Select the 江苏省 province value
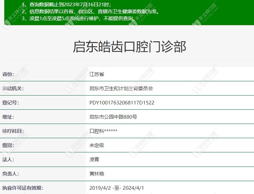 (x=97, y=74)
